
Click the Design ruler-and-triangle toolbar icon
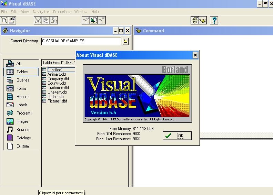click(x=94, y=20)
